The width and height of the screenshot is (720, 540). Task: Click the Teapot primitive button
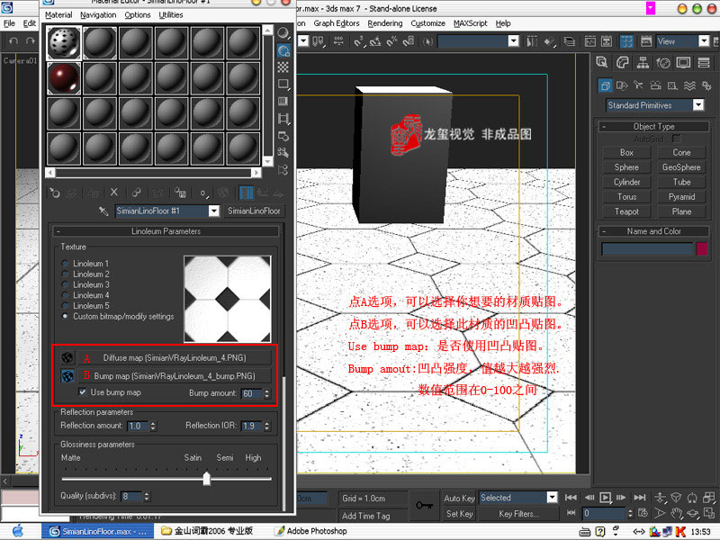[626, 211]
